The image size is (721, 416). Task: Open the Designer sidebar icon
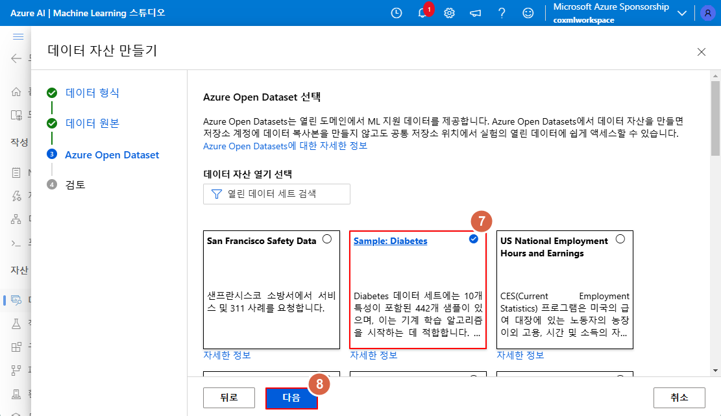(16, 219)
